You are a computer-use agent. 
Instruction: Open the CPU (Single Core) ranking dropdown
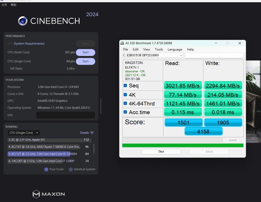tap(24, 133)
